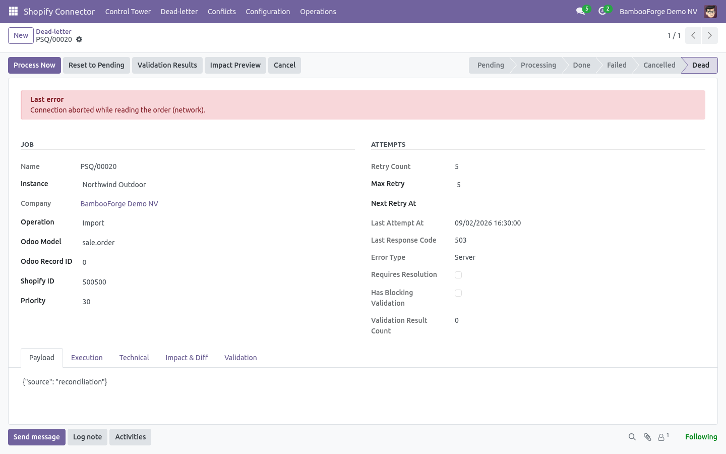
Task: Switch to the Execution tab
Action: click(87, 358)
